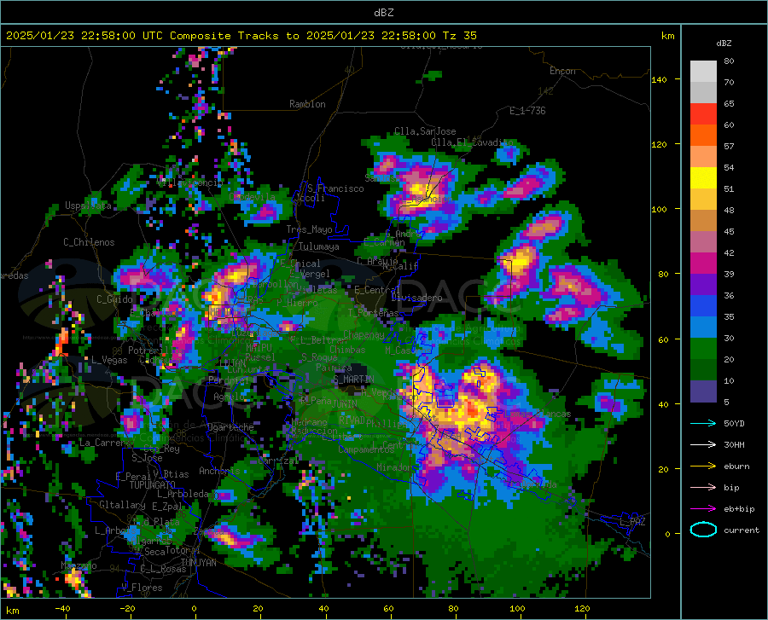Screen dimensions: 768x620
Task: Click the 'Tz 35' text in header
Action: [x=459, y=36]
